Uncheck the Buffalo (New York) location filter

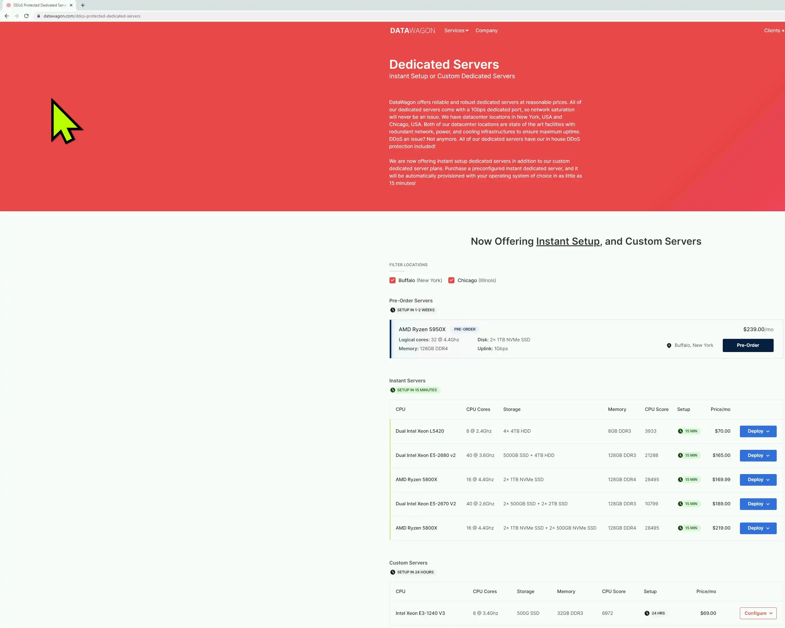[x=392, y=280]
